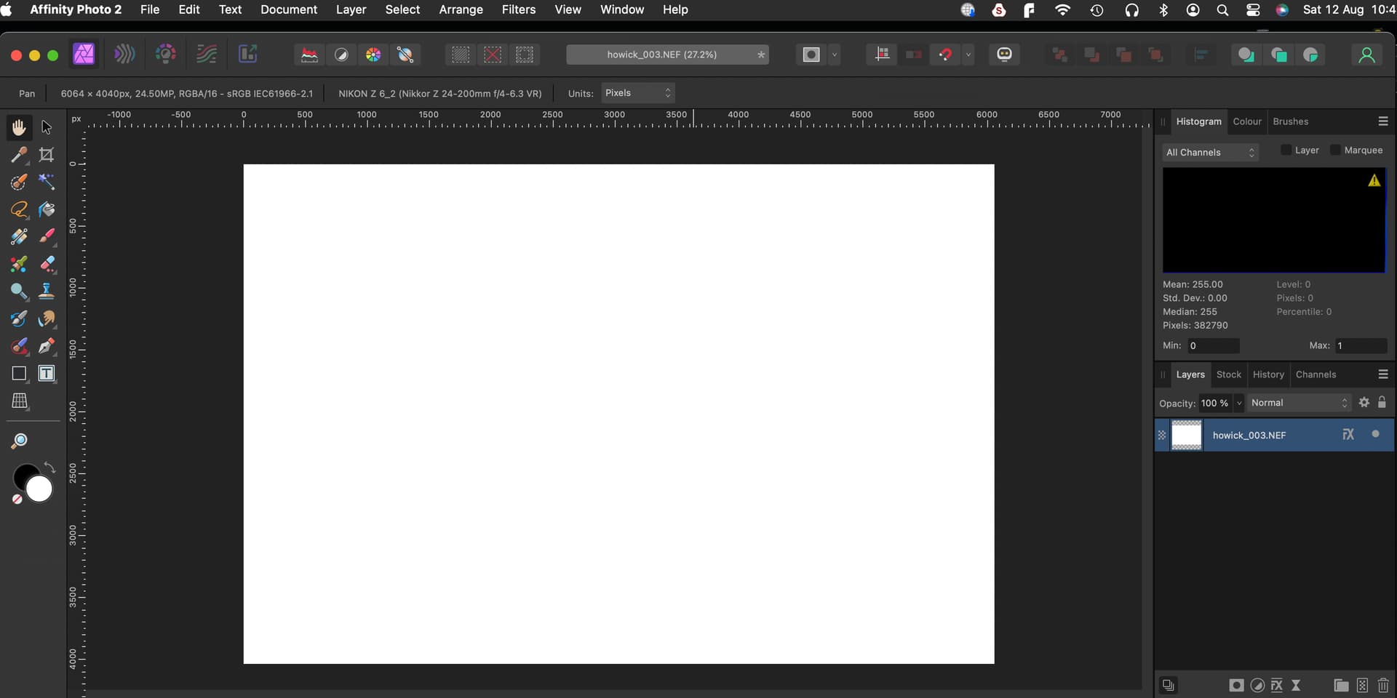
Task: Open the Units Pixels dropdown
Action: tap(637, 93)
